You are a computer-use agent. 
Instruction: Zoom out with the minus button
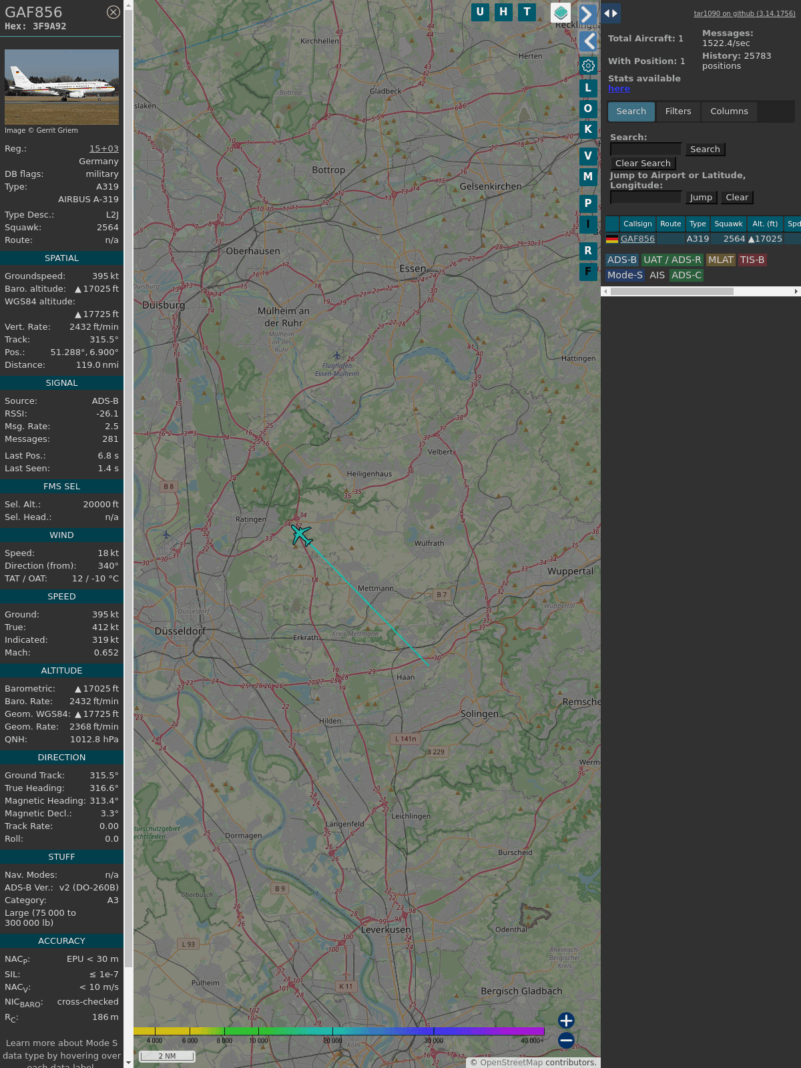566,1040
